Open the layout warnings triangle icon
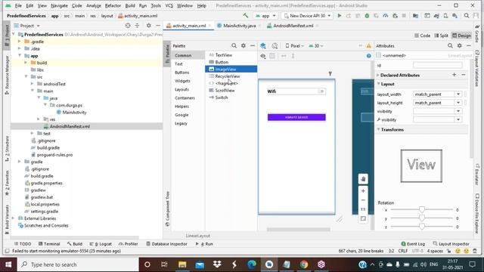Image resolution: width=484 pixels, height=272 pixels. coord(368,46)
